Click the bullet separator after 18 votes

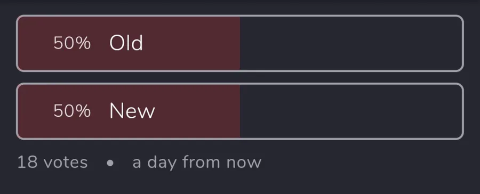tap(110, 163)
